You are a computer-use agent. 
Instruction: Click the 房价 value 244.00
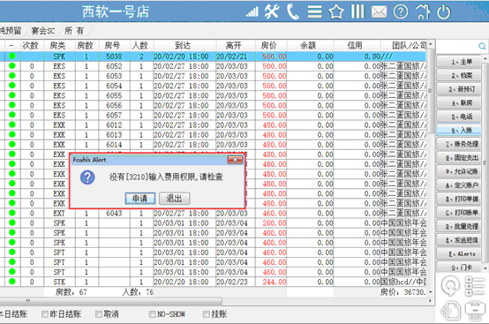click(x=275, y=282)
